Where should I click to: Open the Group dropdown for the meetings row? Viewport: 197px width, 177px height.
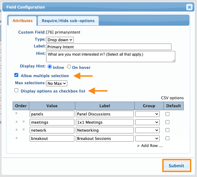pos(147,122)
